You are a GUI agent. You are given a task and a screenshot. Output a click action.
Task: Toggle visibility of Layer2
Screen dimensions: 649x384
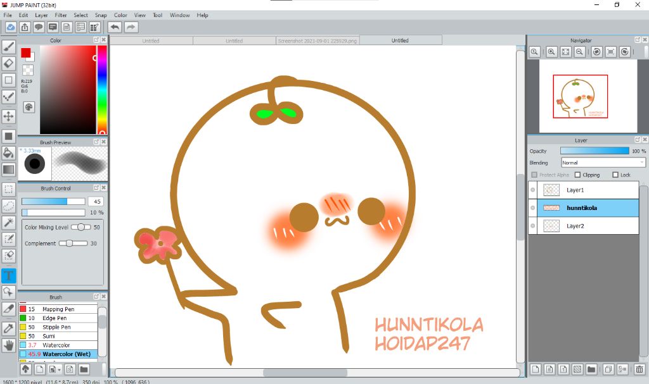coord(532,226)
